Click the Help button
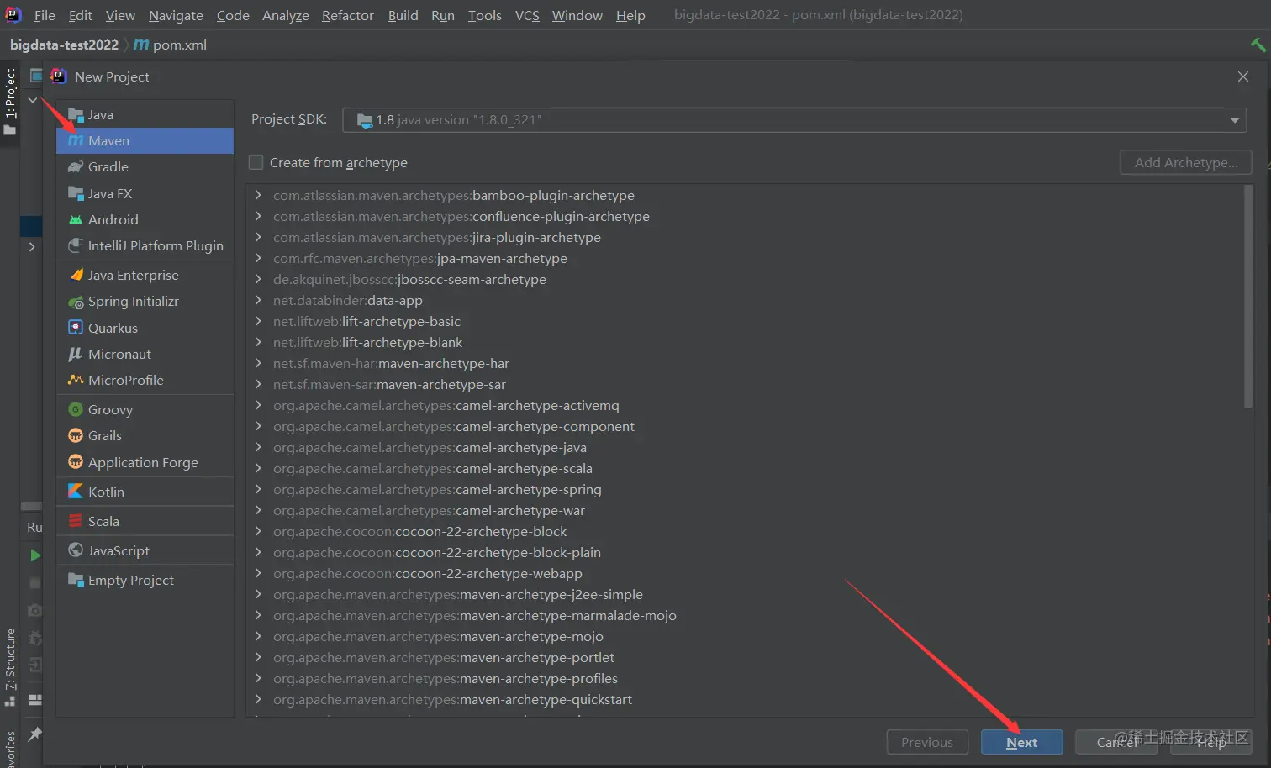The height and width of the screenshot is (768, 1271). [1211, 742]
